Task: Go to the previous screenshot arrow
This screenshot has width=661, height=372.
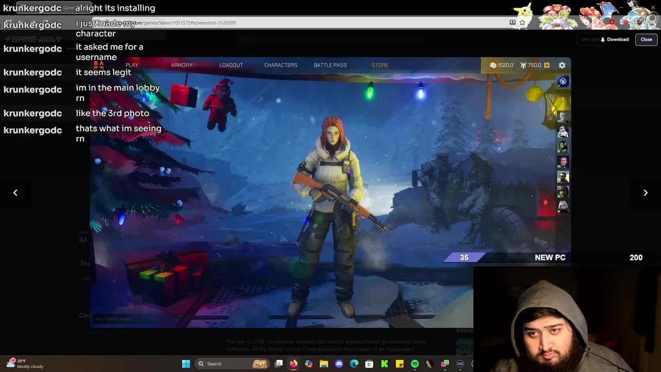Action: tap(15, 193)
